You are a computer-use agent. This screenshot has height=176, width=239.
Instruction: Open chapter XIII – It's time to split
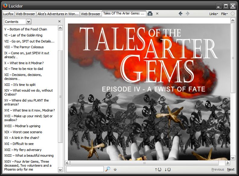[x=20, y=85]
